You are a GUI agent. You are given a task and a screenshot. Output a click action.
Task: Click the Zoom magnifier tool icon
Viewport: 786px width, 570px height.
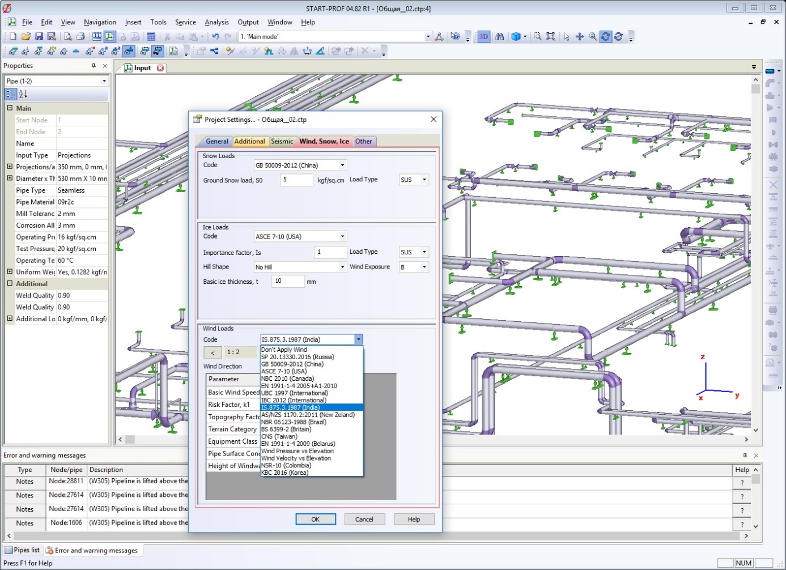tap(593, 36)
